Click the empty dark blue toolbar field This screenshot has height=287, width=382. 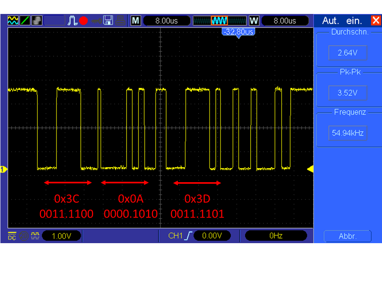(x=55, y=20)
